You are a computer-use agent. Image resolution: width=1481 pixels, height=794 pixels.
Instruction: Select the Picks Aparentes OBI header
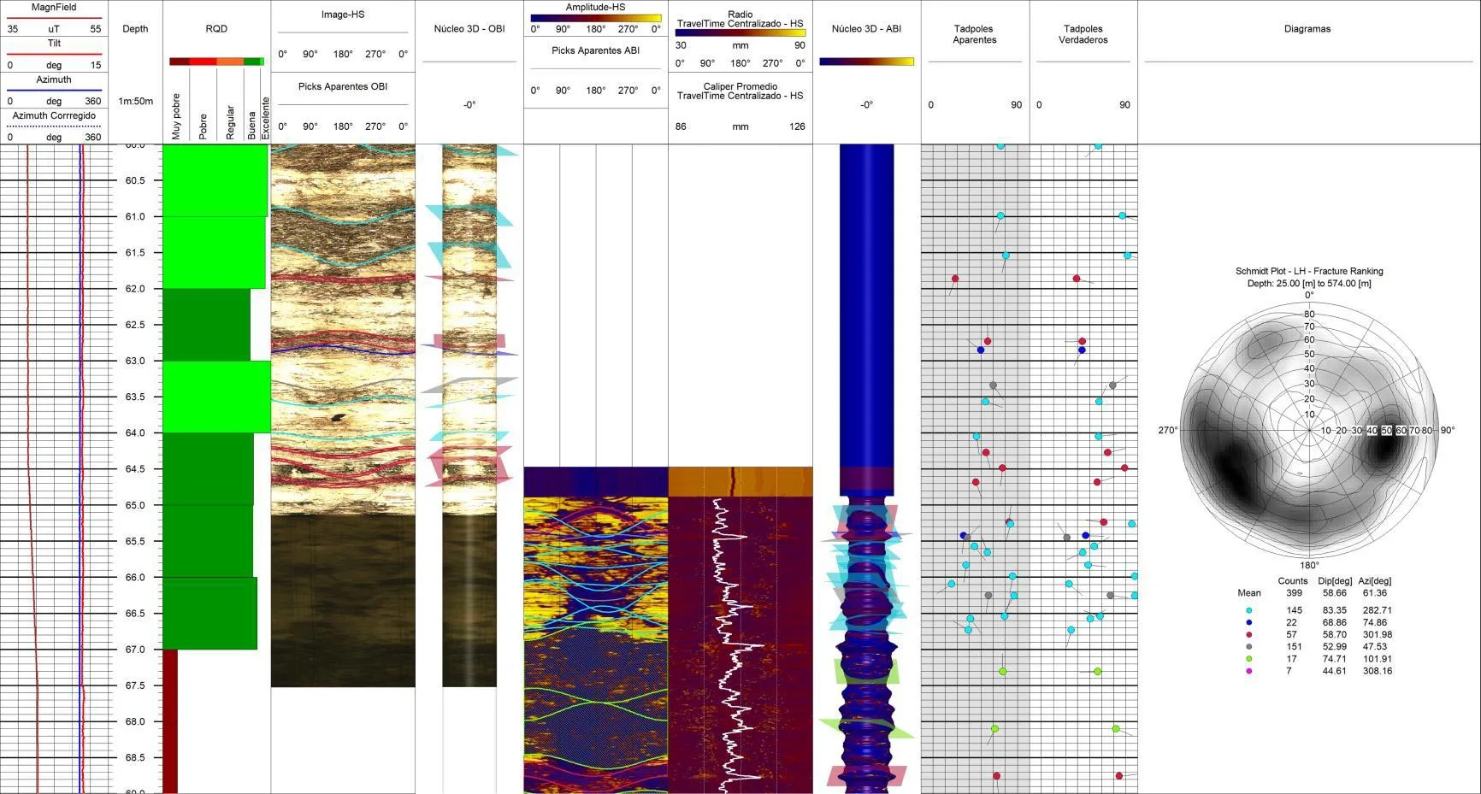343,86
